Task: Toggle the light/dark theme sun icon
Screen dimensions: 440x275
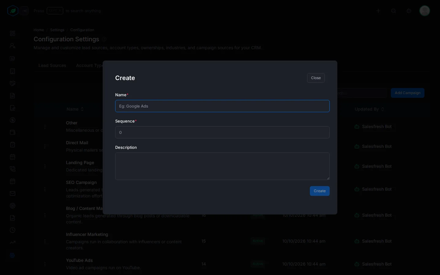Action: click(409, 11)
